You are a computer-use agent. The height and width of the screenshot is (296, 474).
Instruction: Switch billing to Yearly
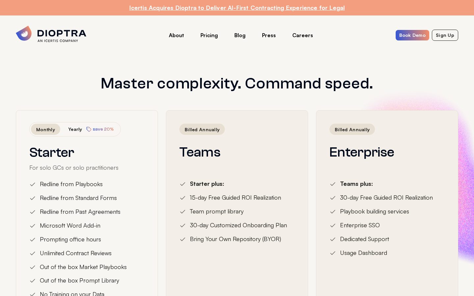click(x=75, y=129)
